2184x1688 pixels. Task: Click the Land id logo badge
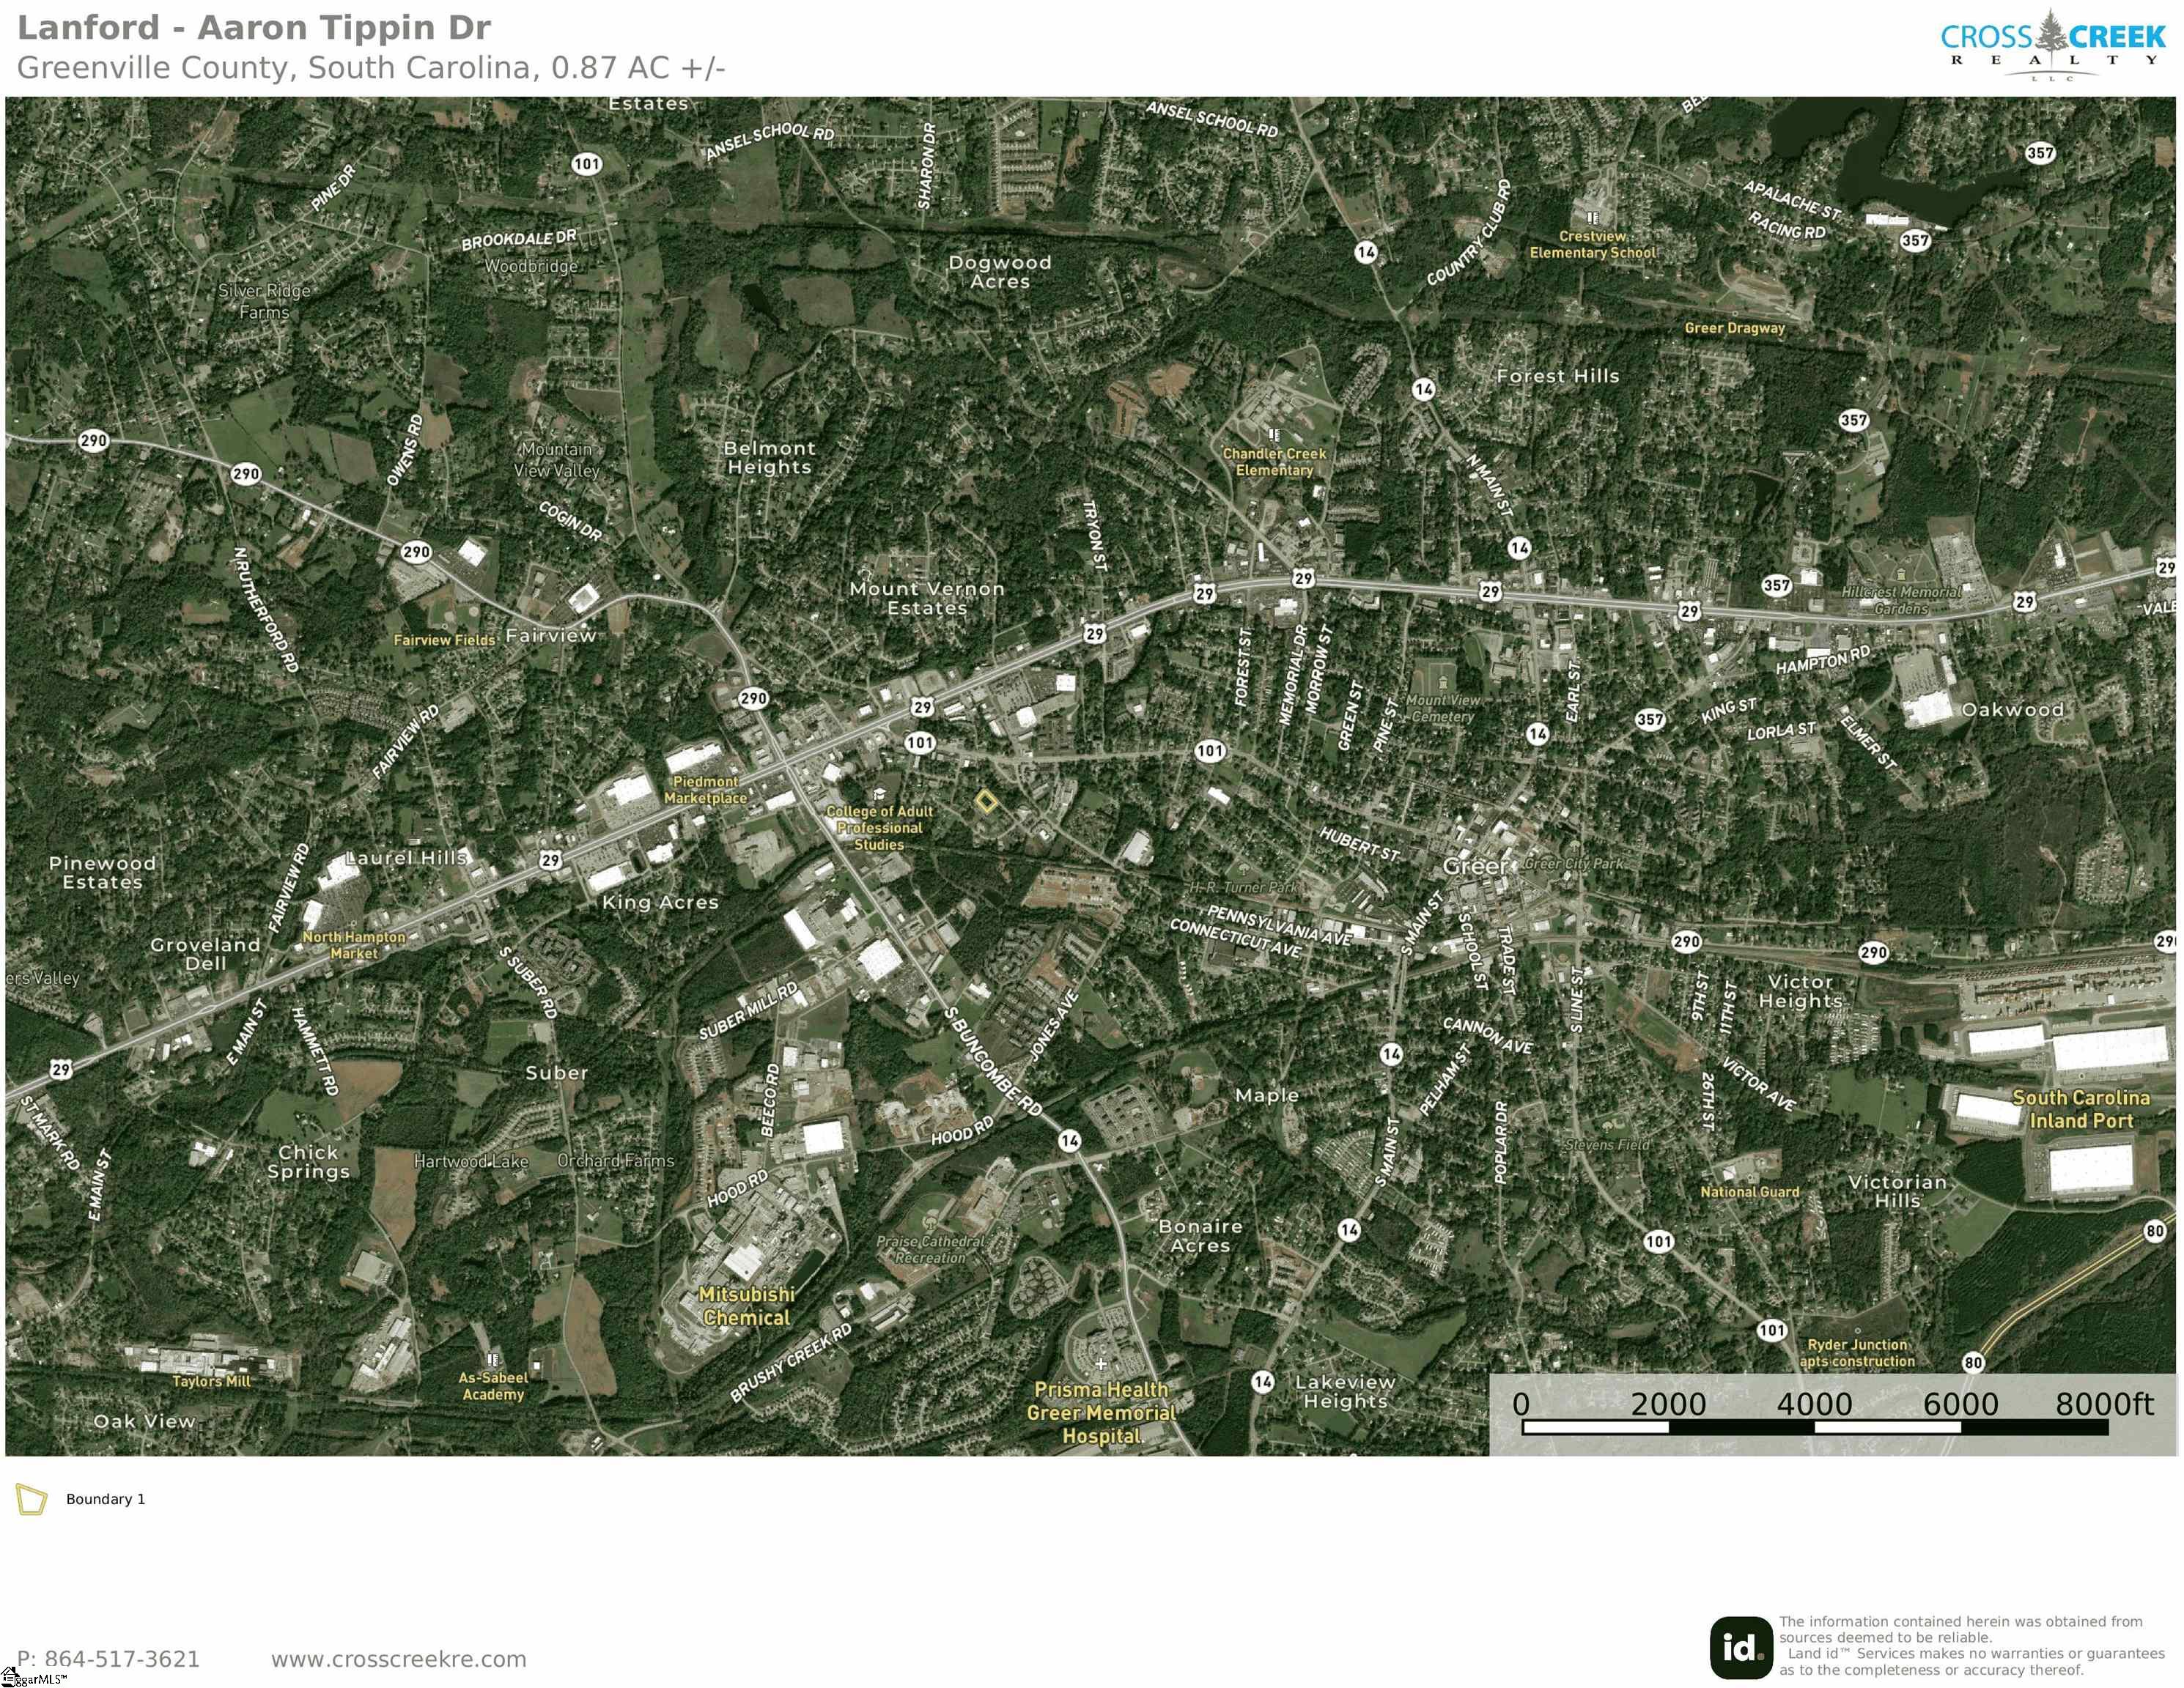1741,1648
